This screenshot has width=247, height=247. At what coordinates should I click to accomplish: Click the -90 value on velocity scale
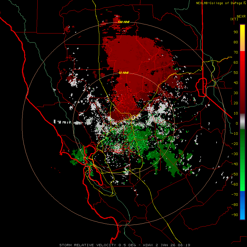coord(235,215)
